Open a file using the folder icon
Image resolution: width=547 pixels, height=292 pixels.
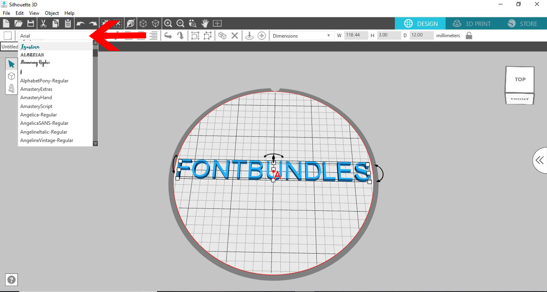pos(18,23)
